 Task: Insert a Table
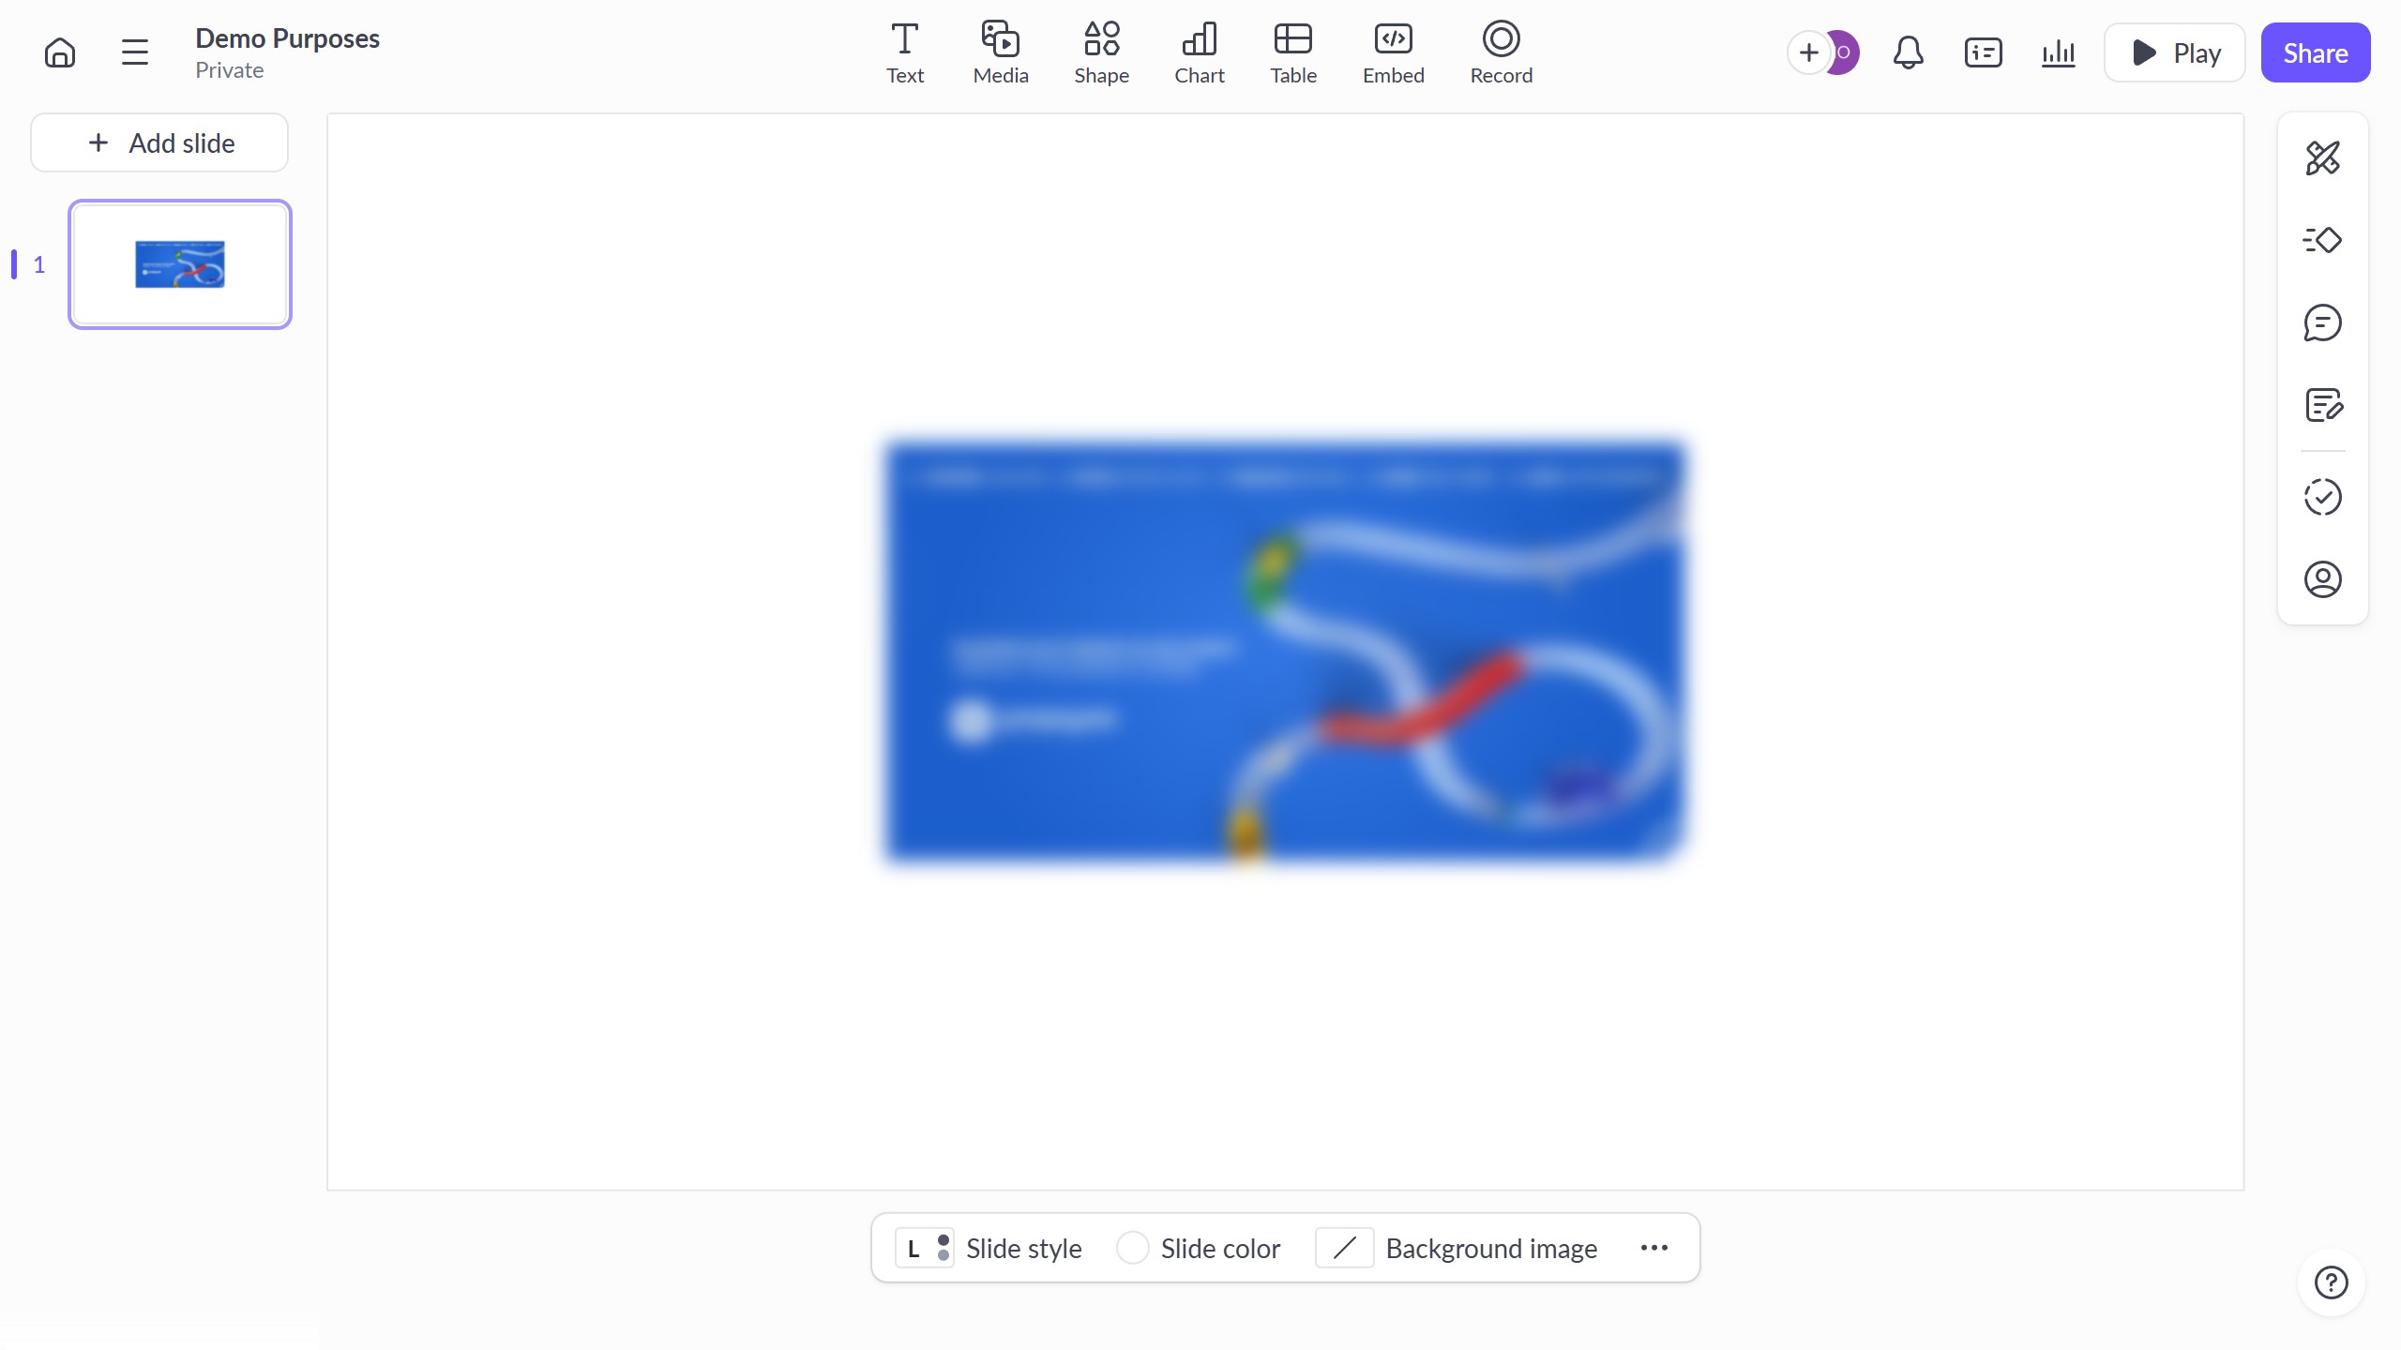coord(1292,52)
